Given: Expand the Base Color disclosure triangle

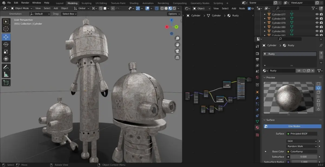Looking at the screenshot, I should (265, 152).
